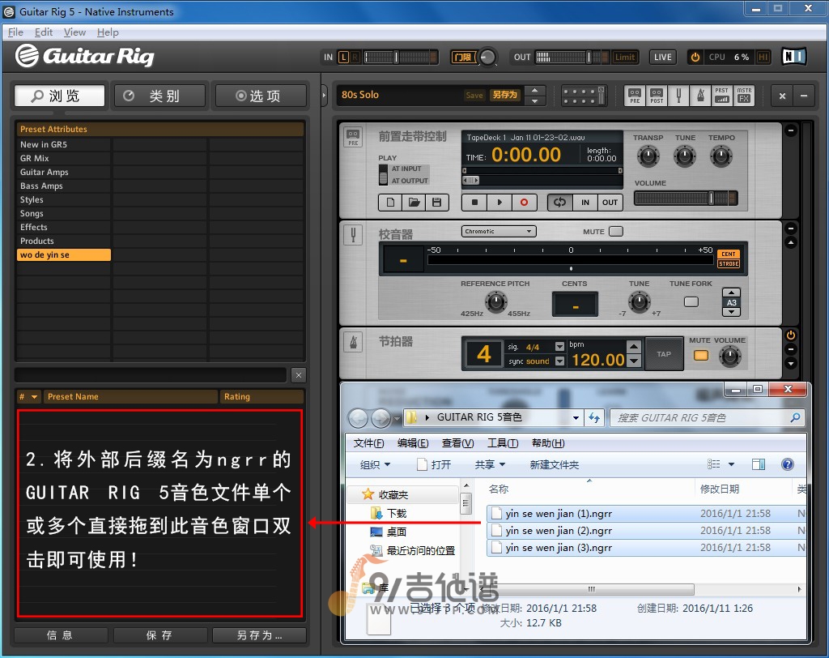829x658 pixels.
Task: Click the 信息 info button
Action: 60,635
